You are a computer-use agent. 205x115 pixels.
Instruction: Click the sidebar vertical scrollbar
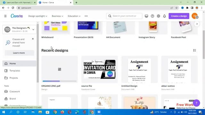point(38,53)
